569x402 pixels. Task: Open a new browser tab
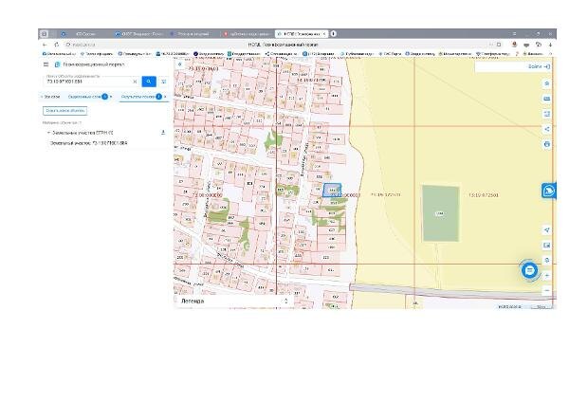(x=333, y=34)
